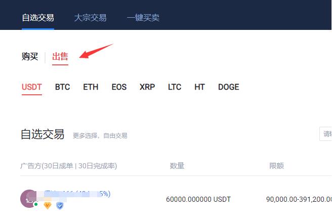
Task: Select the 出售 sell option
Action: 60,56
